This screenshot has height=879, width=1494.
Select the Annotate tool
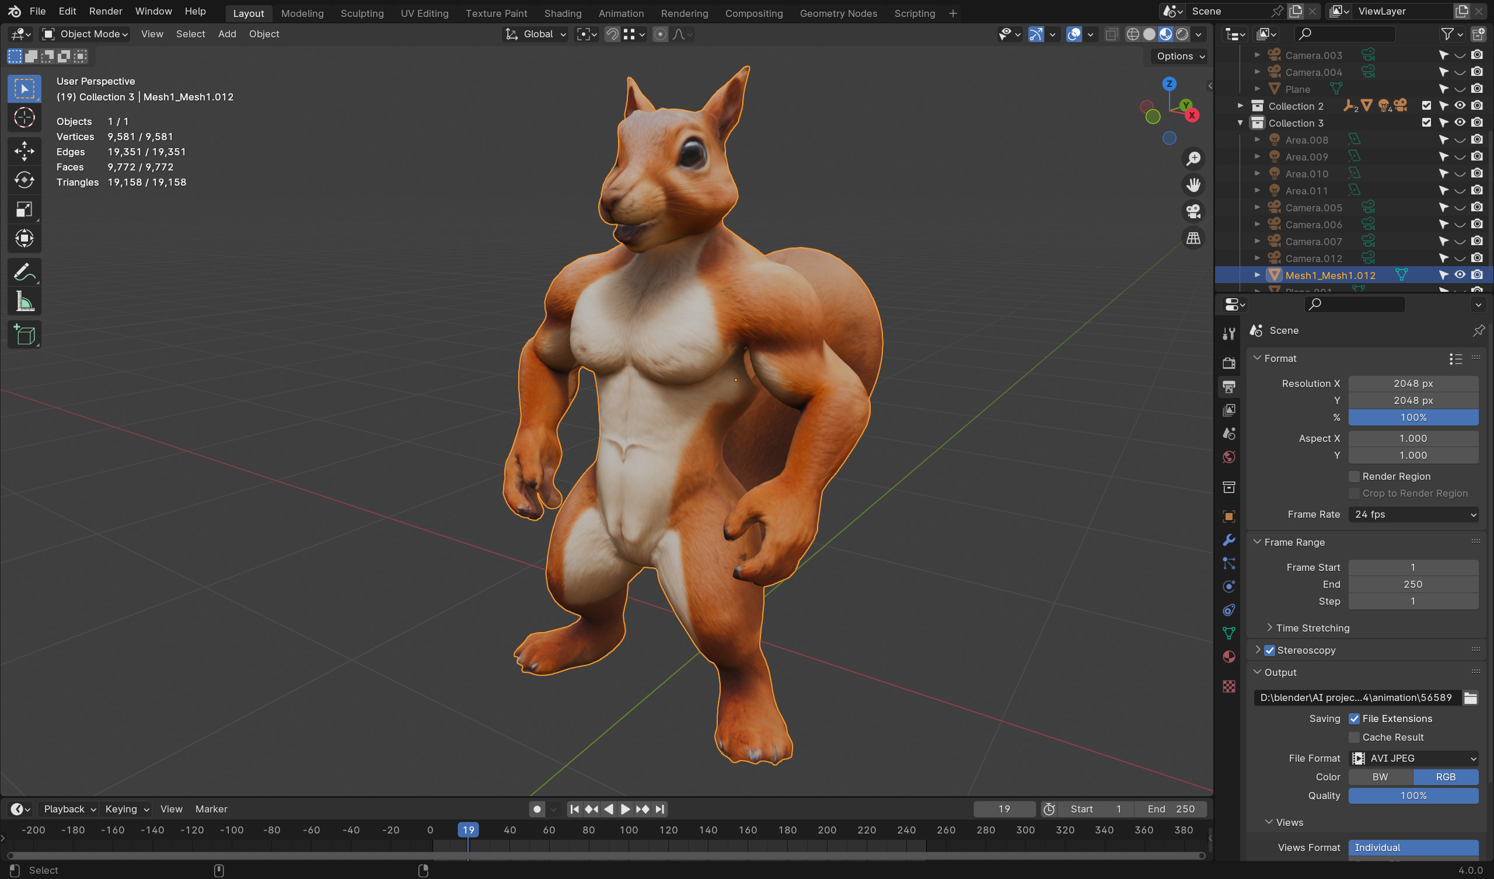[x=25, y=272]
